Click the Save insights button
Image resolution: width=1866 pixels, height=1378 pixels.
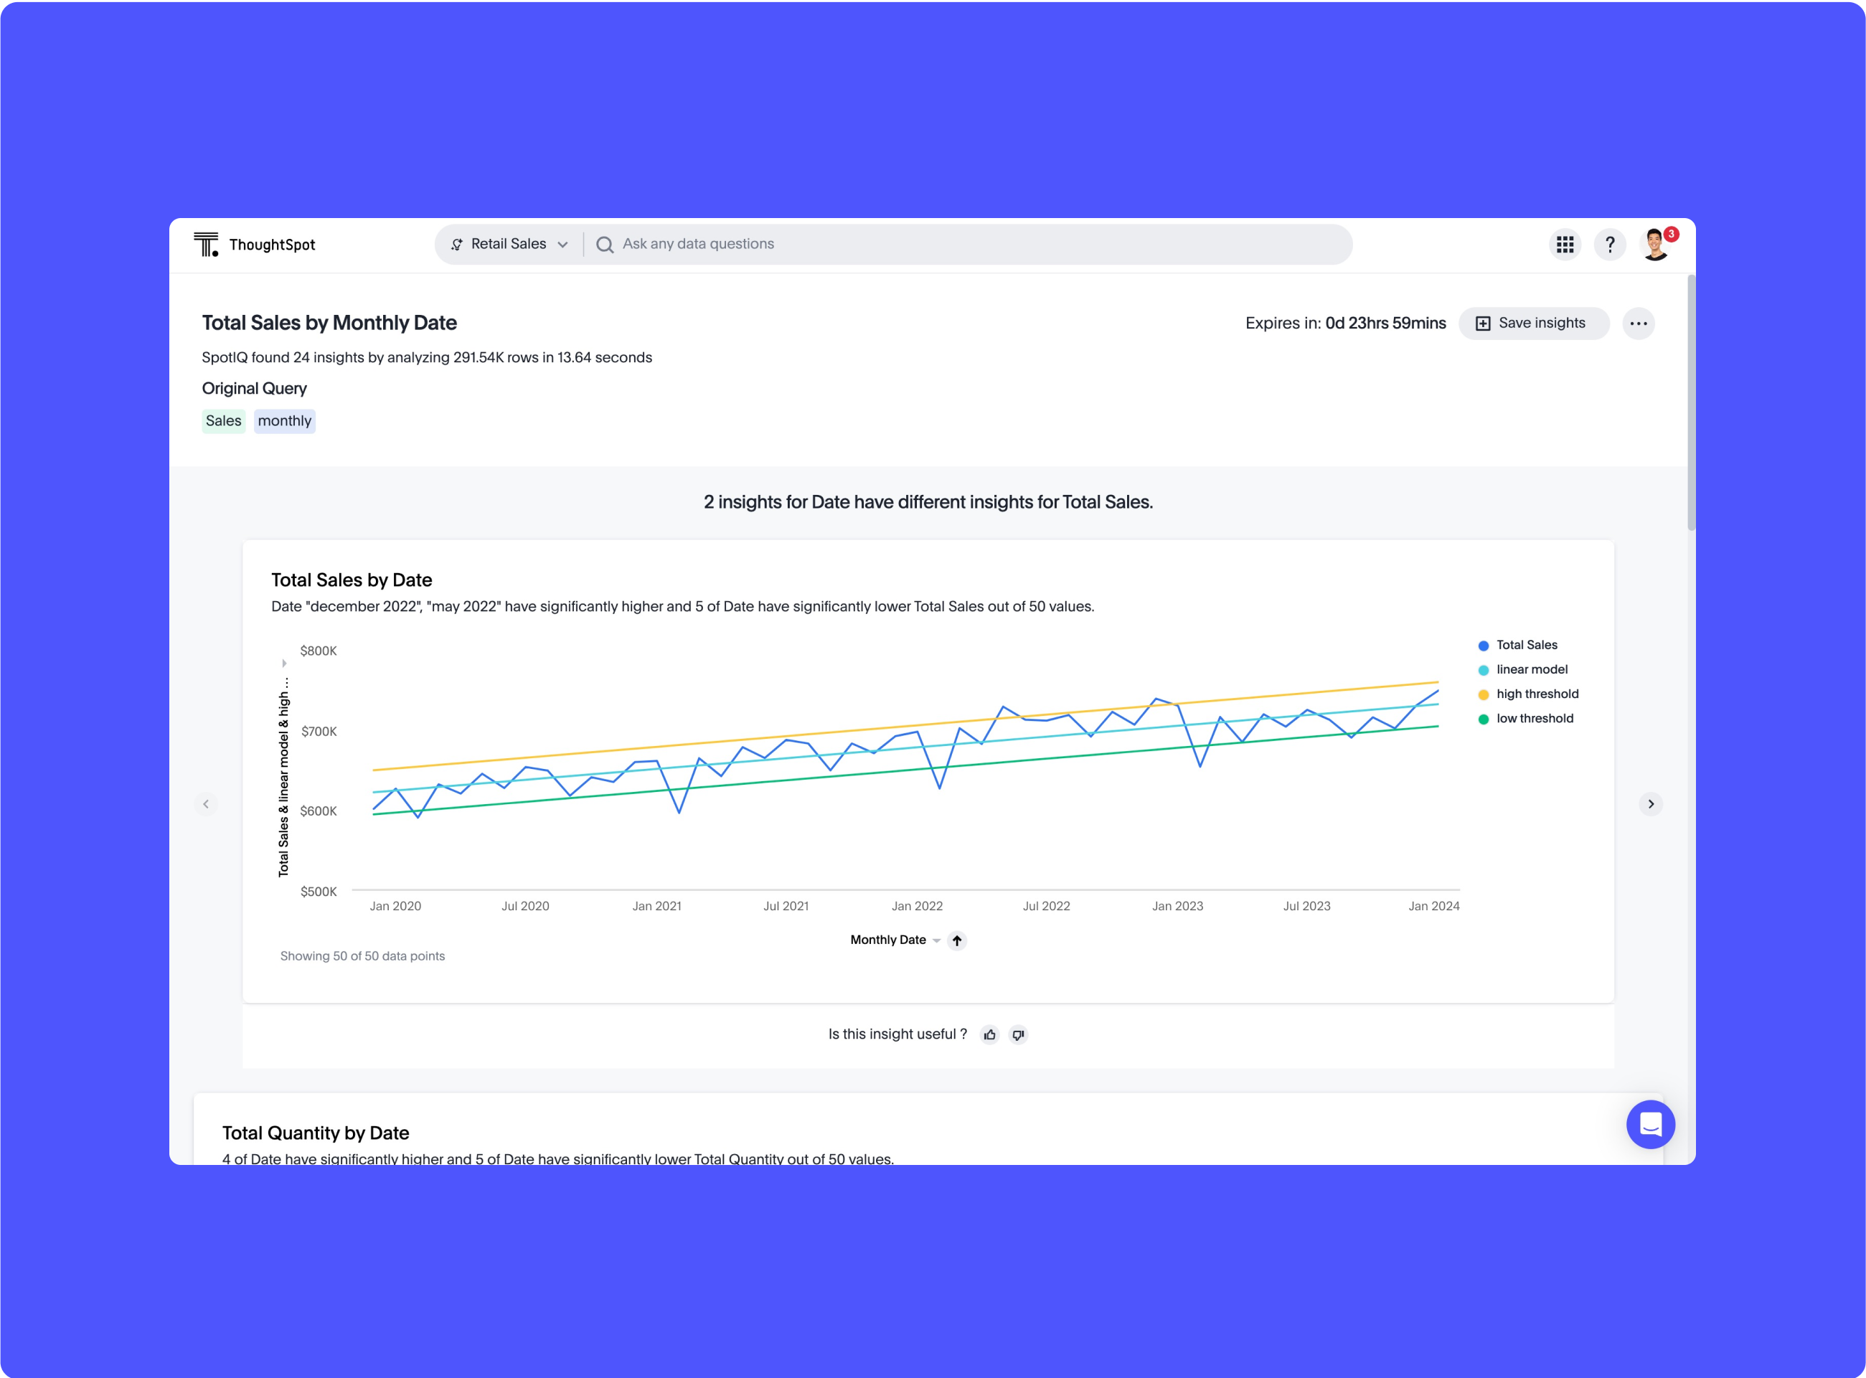pyautogui.click(x=1532, y=324)
